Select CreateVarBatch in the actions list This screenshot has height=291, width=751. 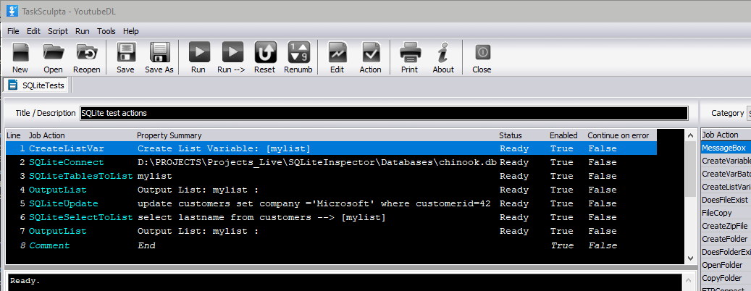726,174
